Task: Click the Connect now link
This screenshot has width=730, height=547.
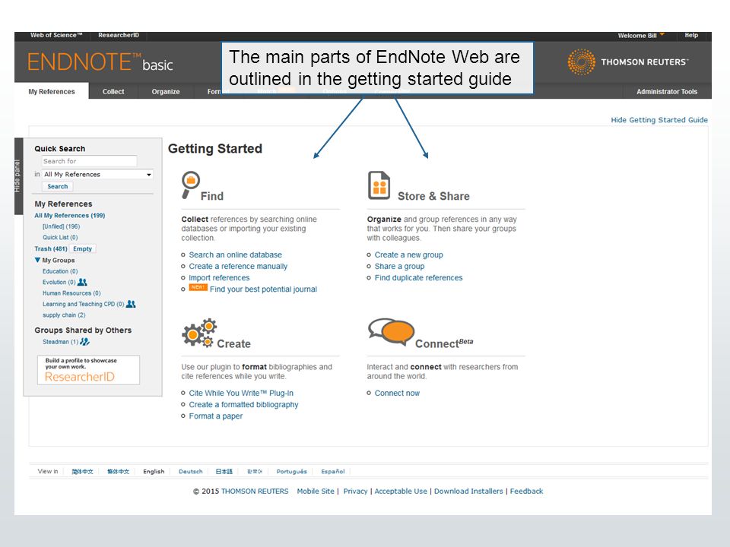Action: [x=397, y=393]
